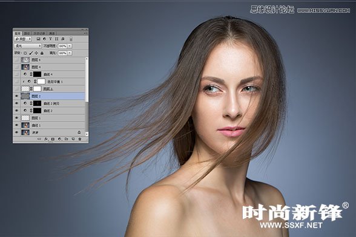
Task: Click mask link icon on 色彩平衡 1 layer
Action: 35,82
